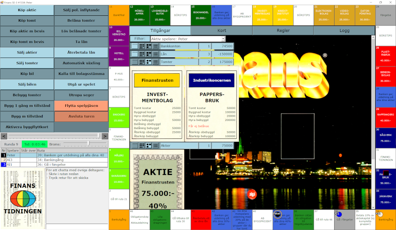Click Avsluta turen to end turn
This screenshot has width=396, height=230.
click(x=81, y=116)
